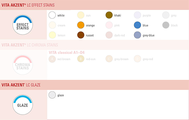Click the B red-sun chroma circle

(81, 59)
